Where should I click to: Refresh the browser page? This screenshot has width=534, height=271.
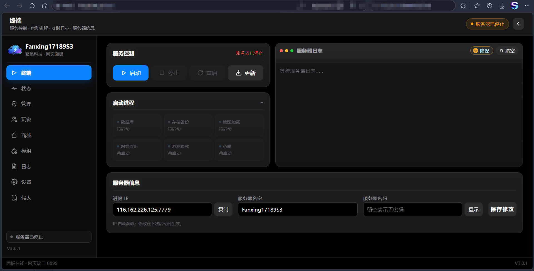coord(32,6)
